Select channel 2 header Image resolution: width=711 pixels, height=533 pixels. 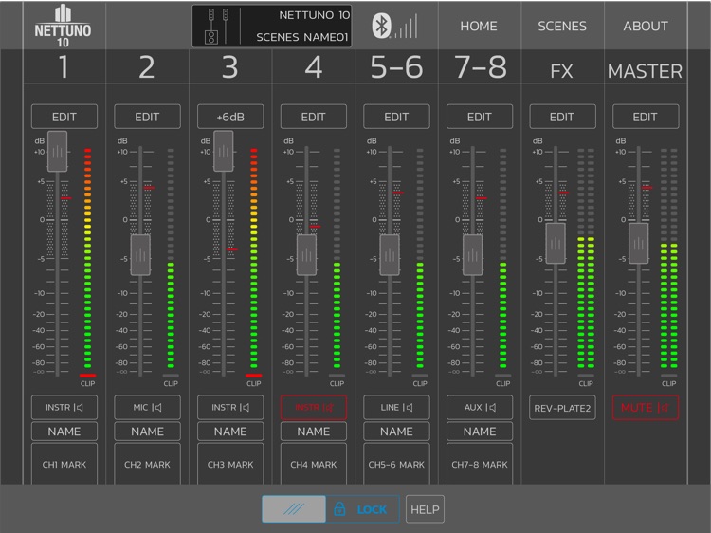(147, 66)
